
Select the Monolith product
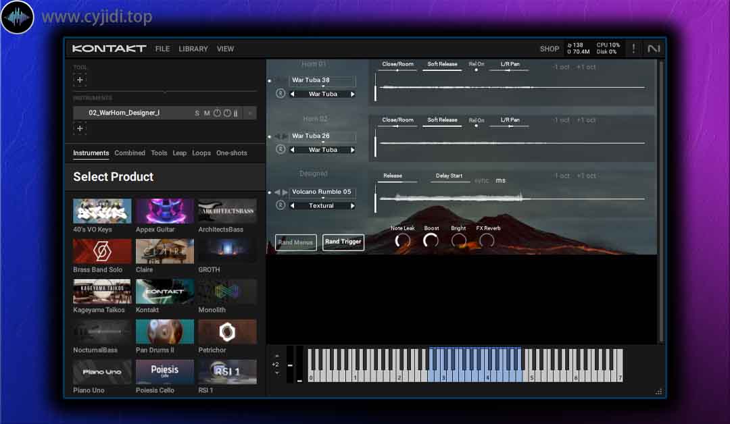pyautogui.click(x=227, y=296)
